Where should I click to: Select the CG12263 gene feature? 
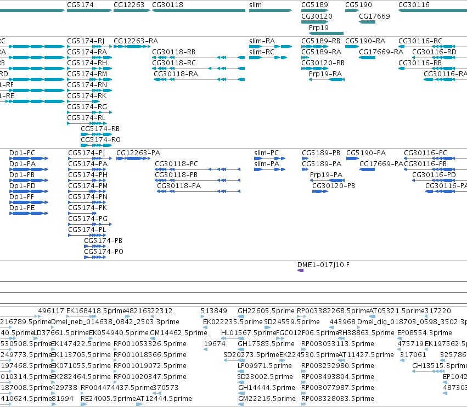point(132,11)
